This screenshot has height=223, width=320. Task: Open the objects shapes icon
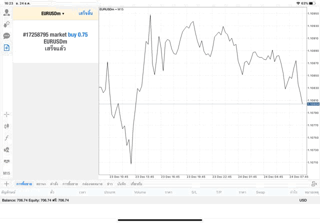click(6, 149)
